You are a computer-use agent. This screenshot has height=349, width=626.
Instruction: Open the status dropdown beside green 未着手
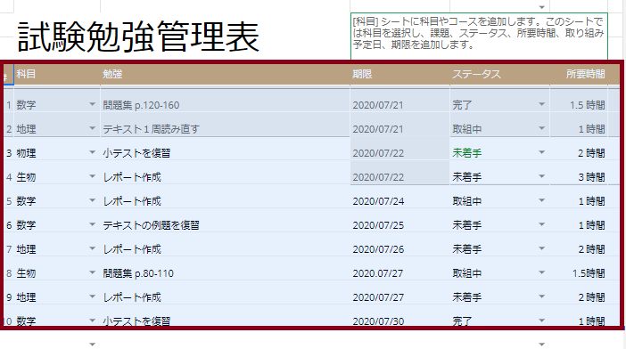click(x=542, y=152)
